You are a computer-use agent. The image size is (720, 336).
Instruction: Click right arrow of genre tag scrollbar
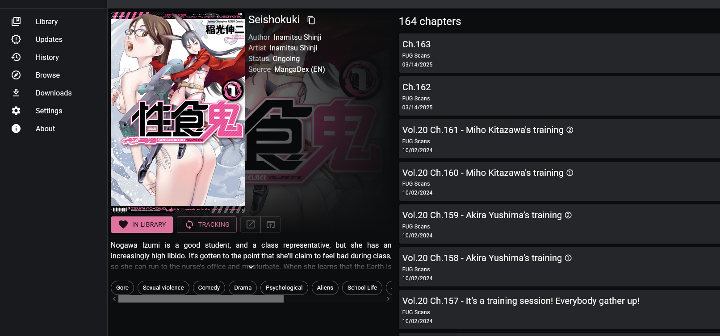(388, 299)
